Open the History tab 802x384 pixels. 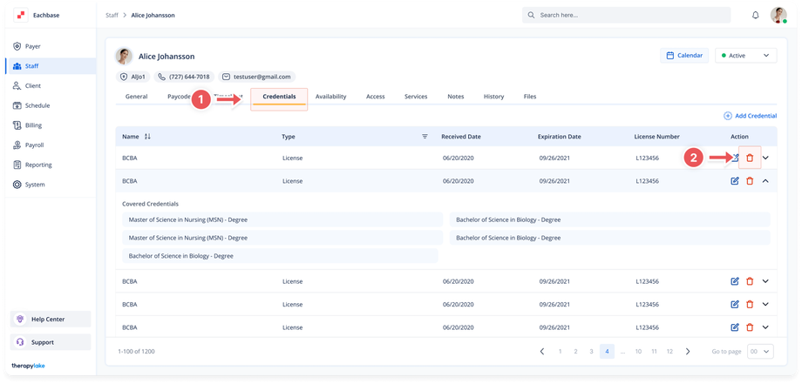coord(493,97)
